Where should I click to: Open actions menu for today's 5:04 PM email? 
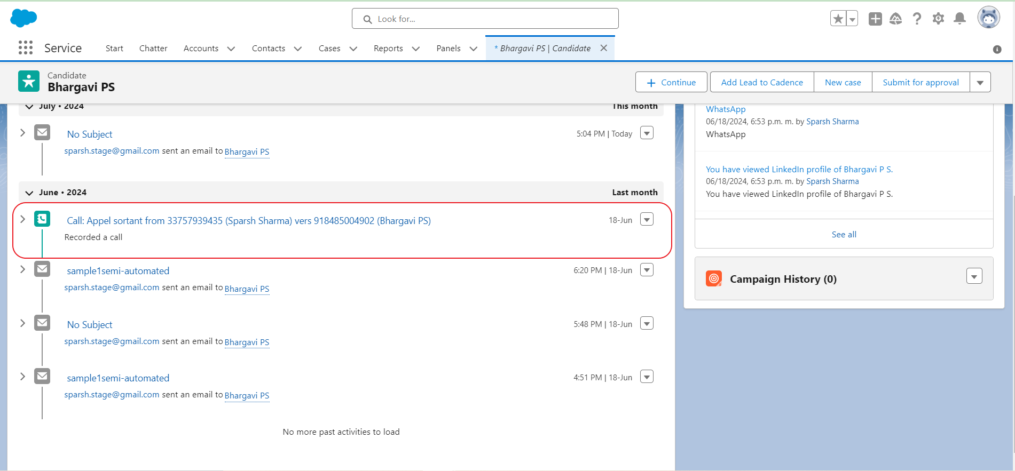click(x=647, y=133)
